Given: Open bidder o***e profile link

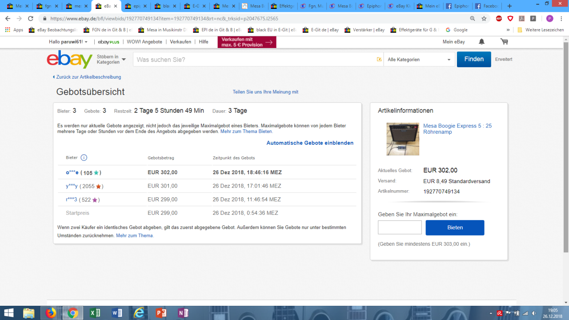Looking at the screenshot, I should [x=72, y=172].
